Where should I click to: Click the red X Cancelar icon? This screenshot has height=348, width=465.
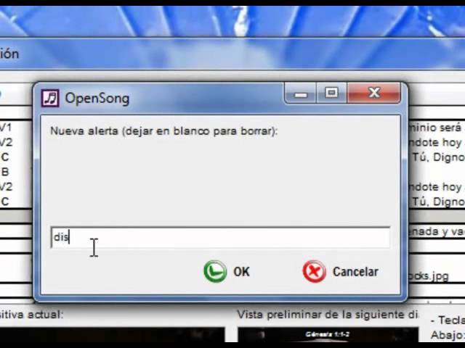[314, 271]
